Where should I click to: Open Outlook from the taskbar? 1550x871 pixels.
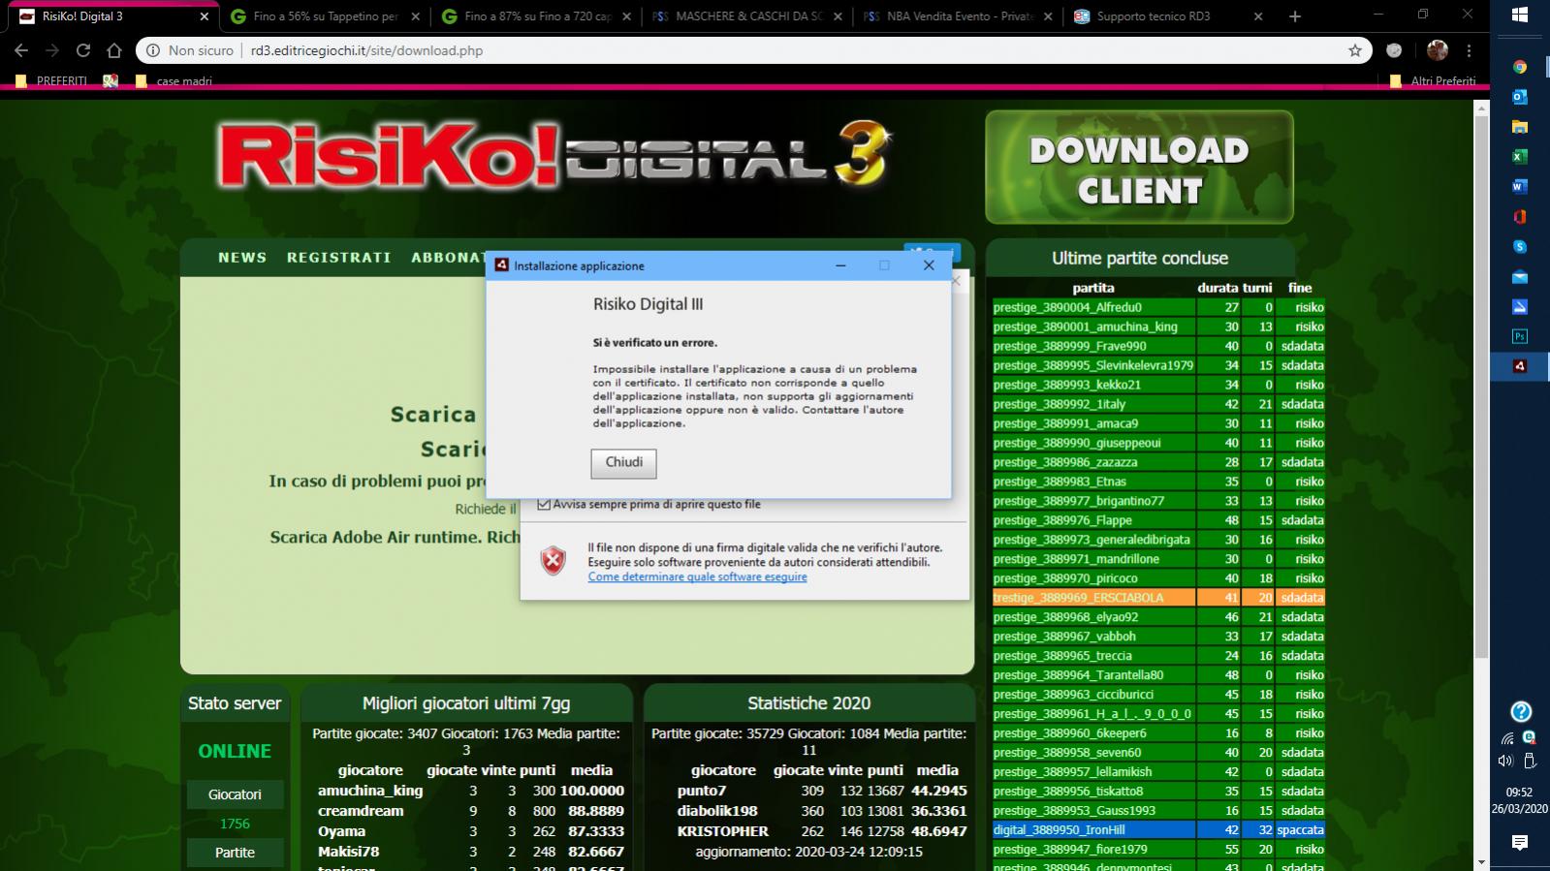[1520, 97]
